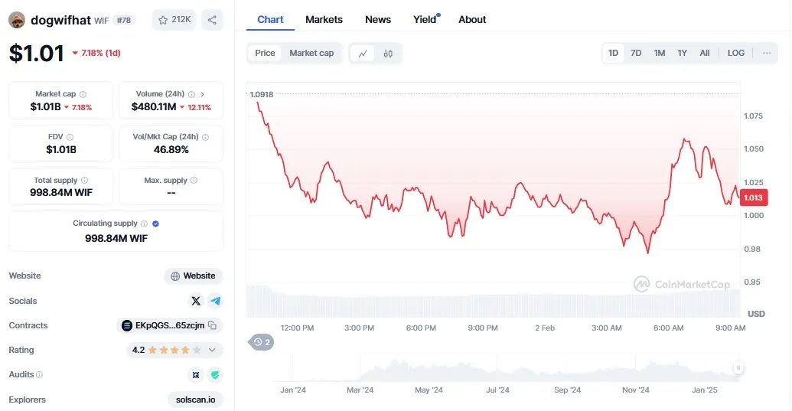The image size is (792, 411).
Task: Switch to the Yield tab
Action: coord(425,20)
